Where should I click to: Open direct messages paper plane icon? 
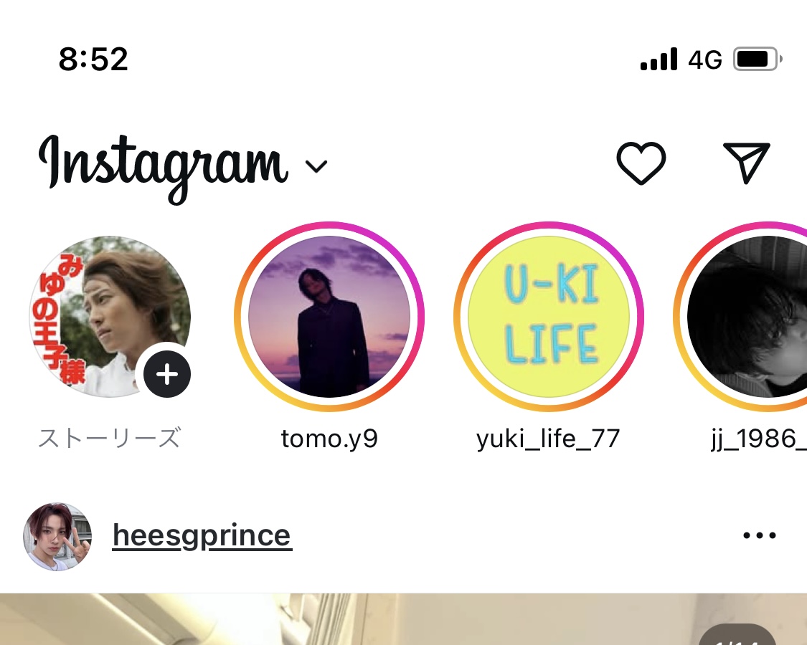click(x=746, y=163)
